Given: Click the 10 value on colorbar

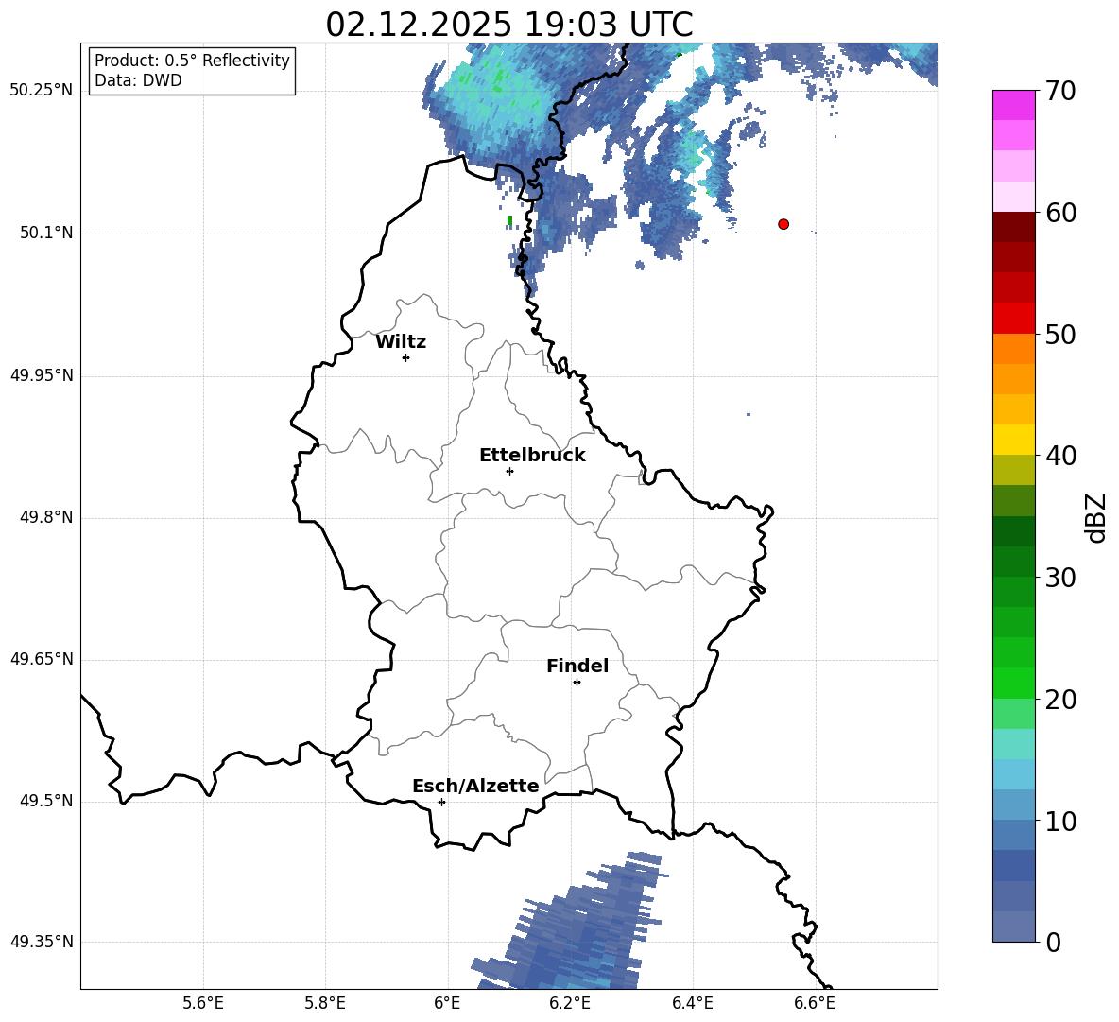Looking at the screenshot, I should click(x=1060, y=822).
